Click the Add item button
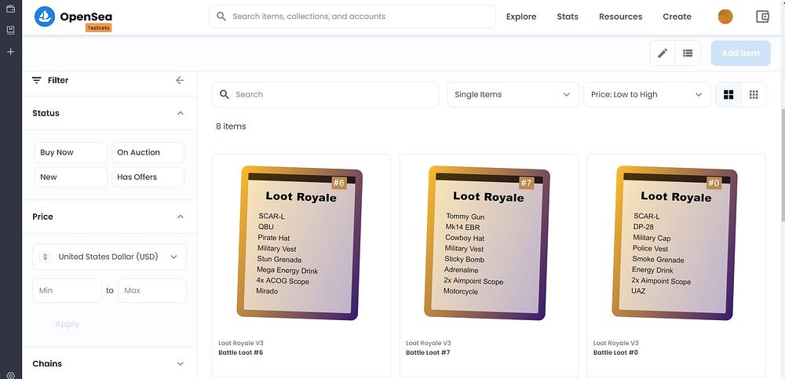 click(740, 53)
